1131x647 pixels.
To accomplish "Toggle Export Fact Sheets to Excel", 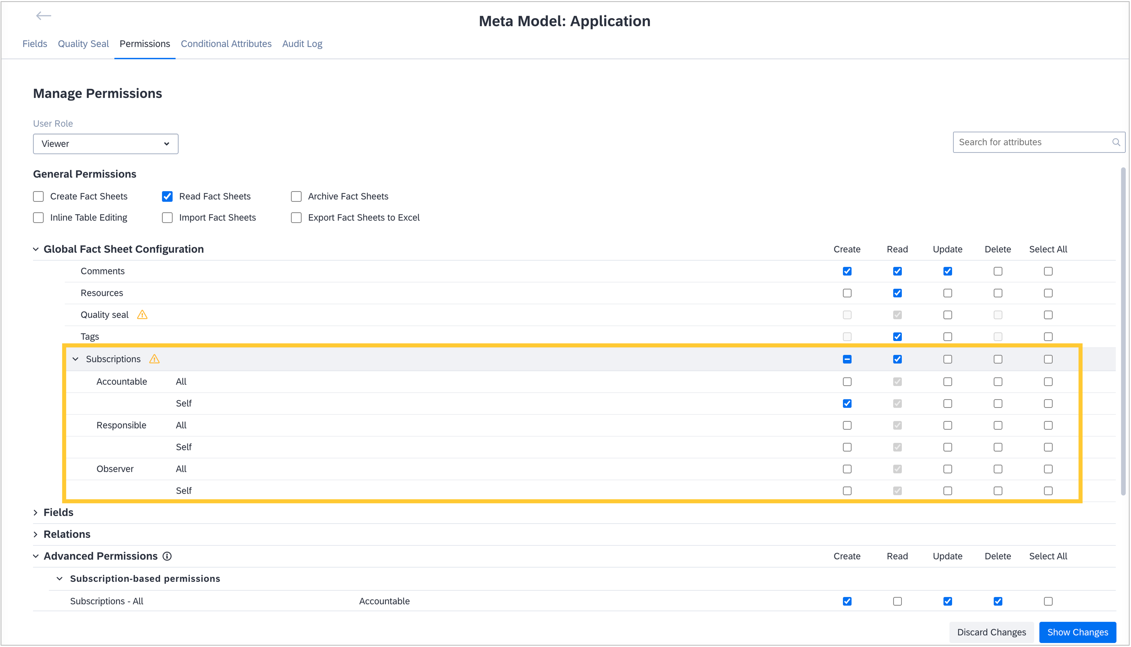I will pyautogui.click(x=296, y=218).
